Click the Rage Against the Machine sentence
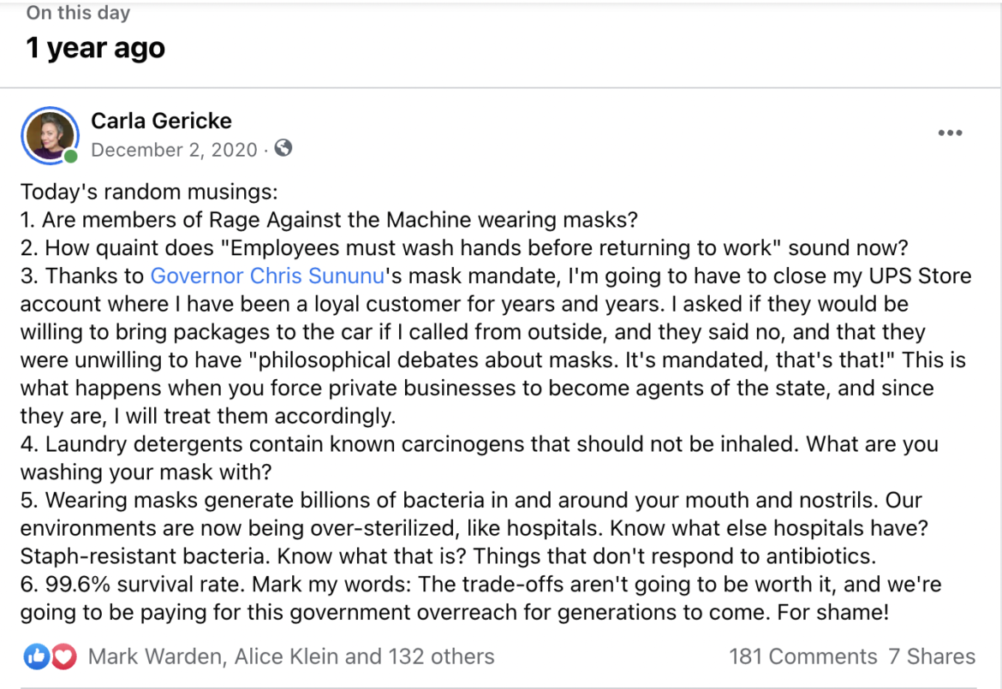The width and height of the screenshot is (1002, 689). click(x=329, y=220)
